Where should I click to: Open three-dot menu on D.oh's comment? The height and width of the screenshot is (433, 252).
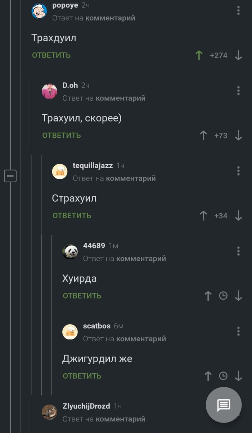pos(238,91)
